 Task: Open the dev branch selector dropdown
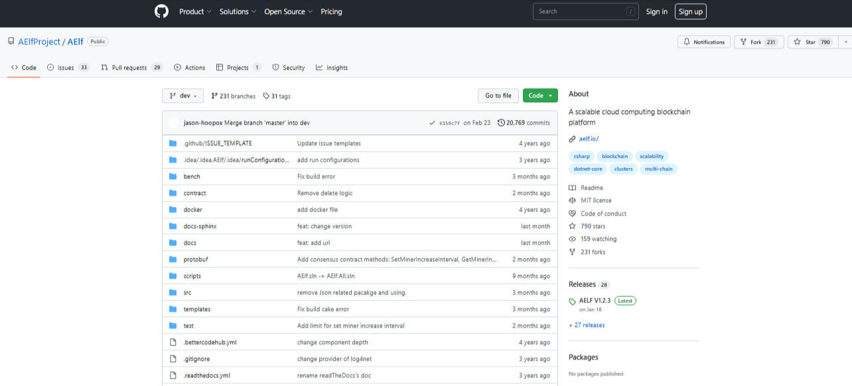[x=182, y=96]
